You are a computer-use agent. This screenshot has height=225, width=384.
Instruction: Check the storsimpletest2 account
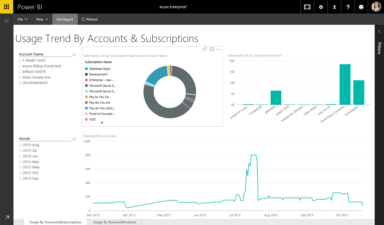pos(20,83)
